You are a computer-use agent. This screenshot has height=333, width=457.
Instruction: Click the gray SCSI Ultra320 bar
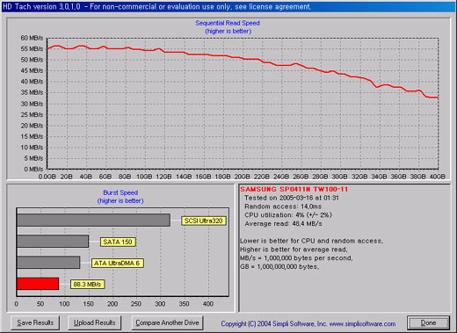(x=93, y=220)
